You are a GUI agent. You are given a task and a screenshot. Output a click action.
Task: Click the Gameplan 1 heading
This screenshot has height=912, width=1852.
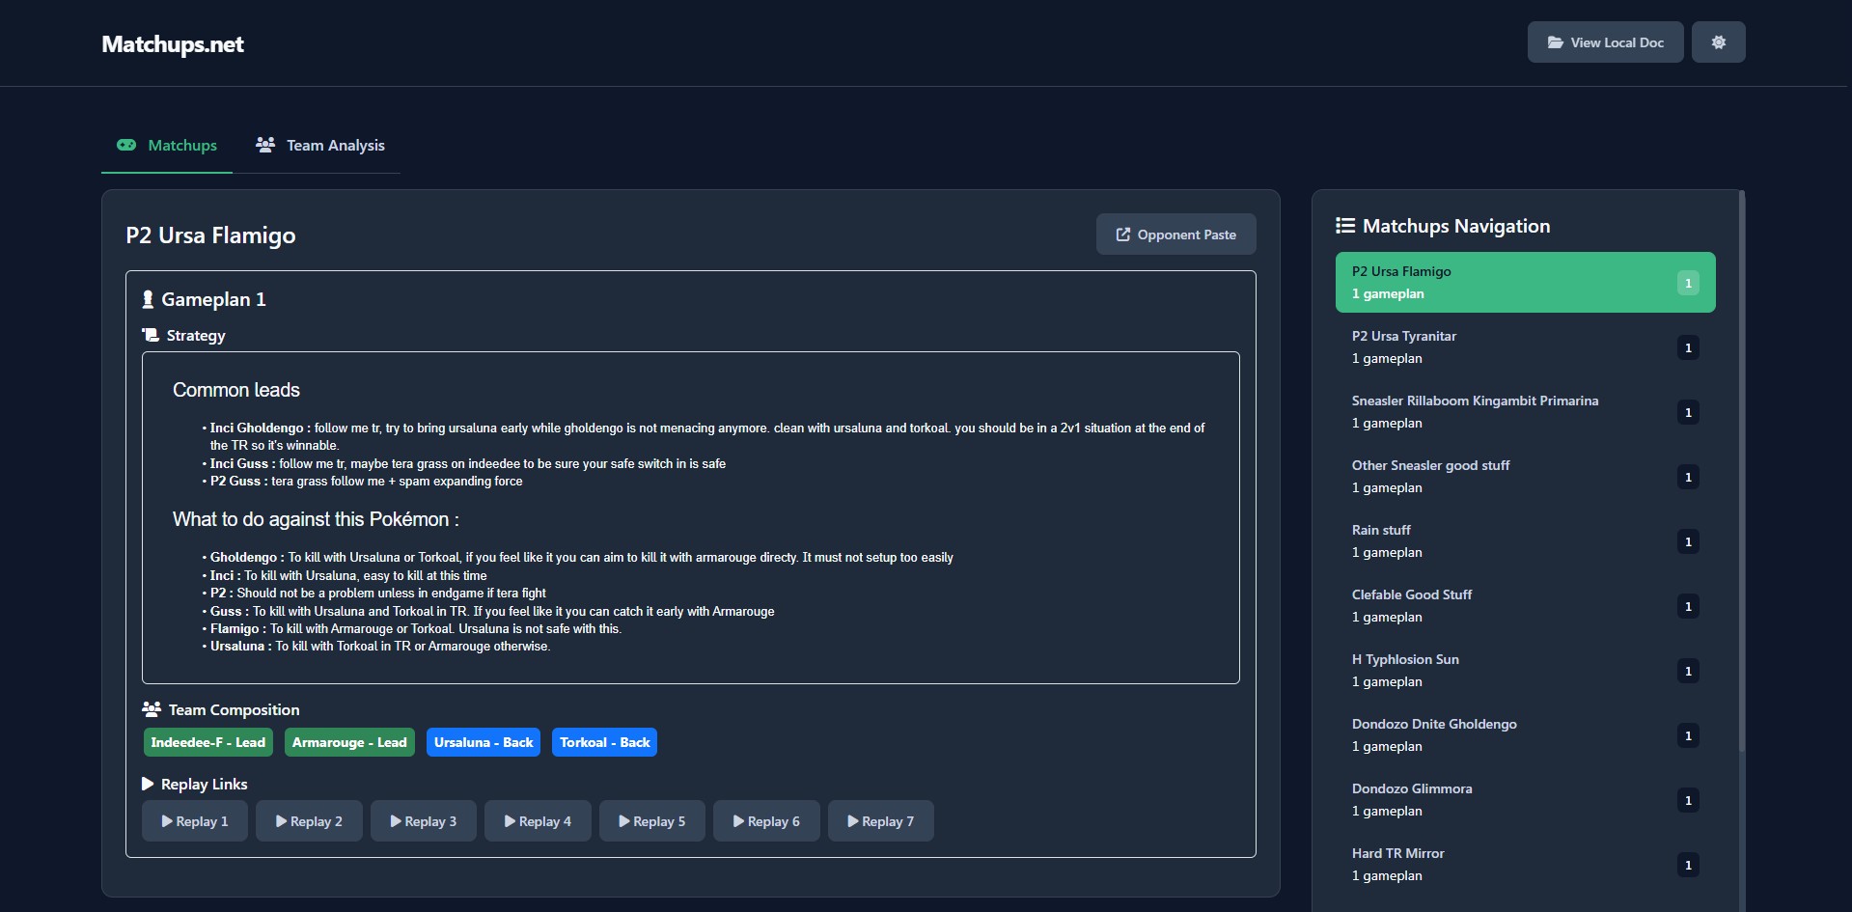tap(213, 299)
